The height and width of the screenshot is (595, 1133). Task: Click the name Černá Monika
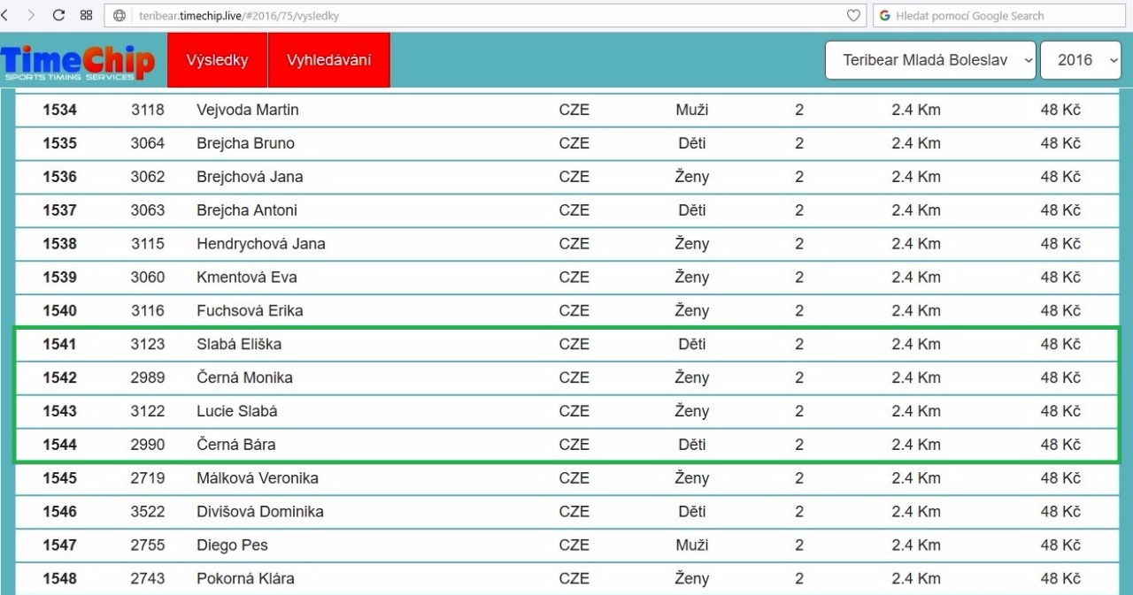(x=244, y=378)
